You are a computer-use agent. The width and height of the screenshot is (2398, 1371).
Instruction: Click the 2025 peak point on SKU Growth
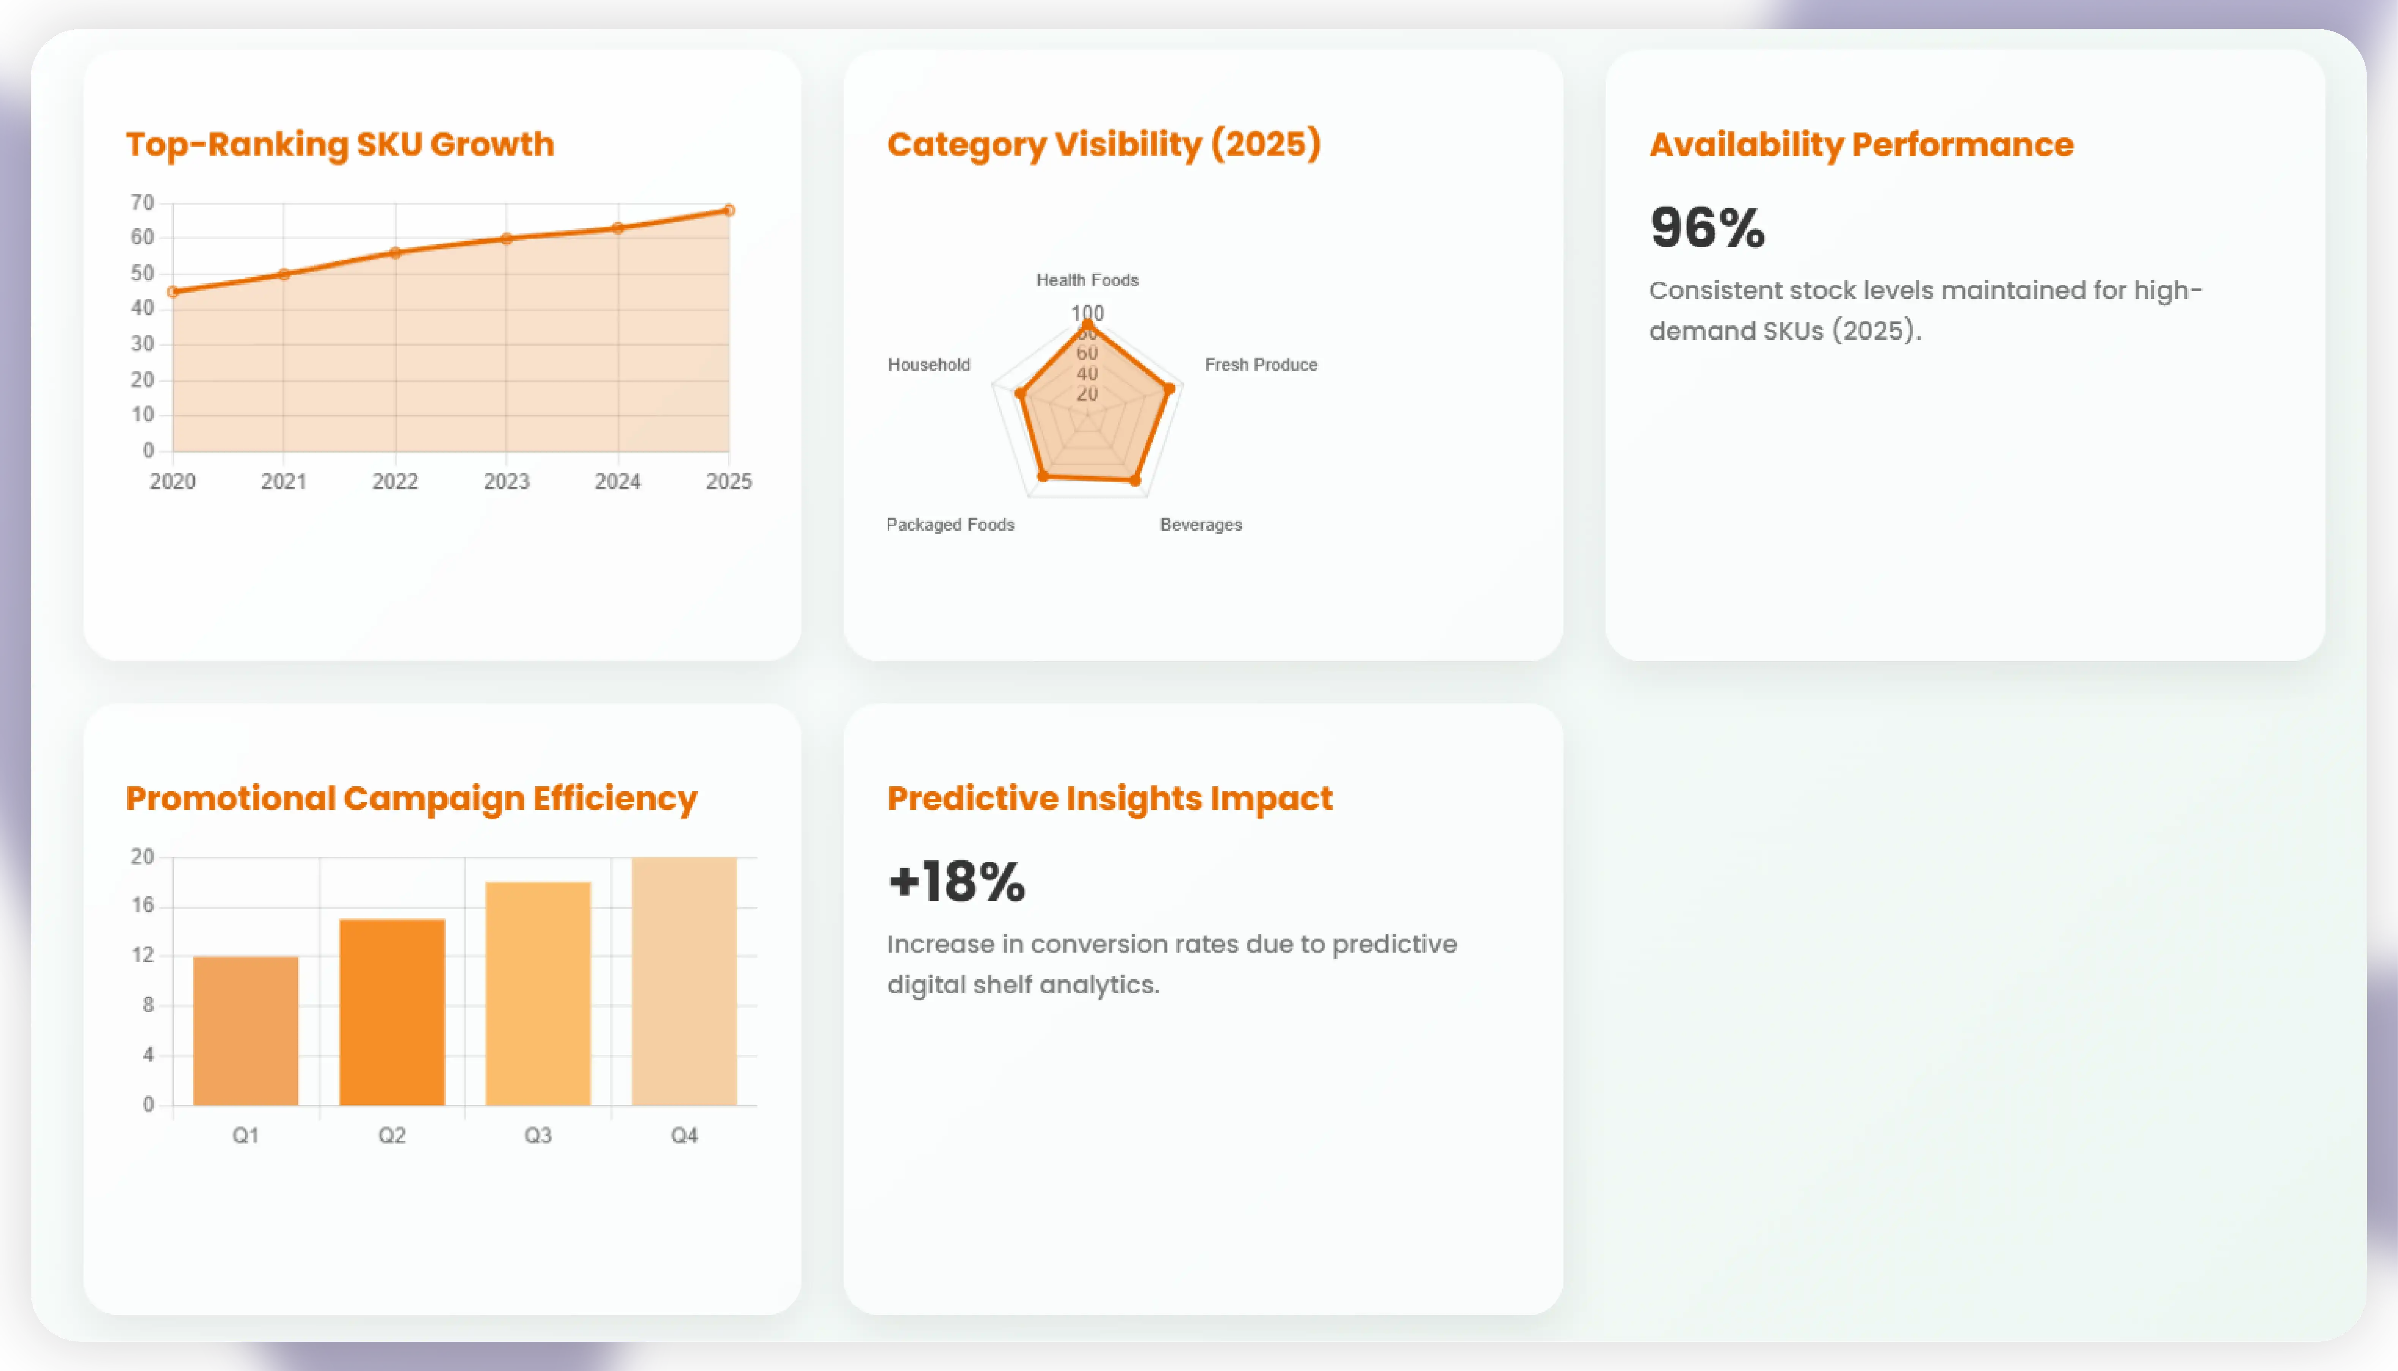click(x=729, y=210)
